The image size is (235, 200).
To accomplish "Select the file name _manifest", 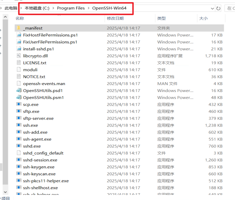I will click(33, 28).
